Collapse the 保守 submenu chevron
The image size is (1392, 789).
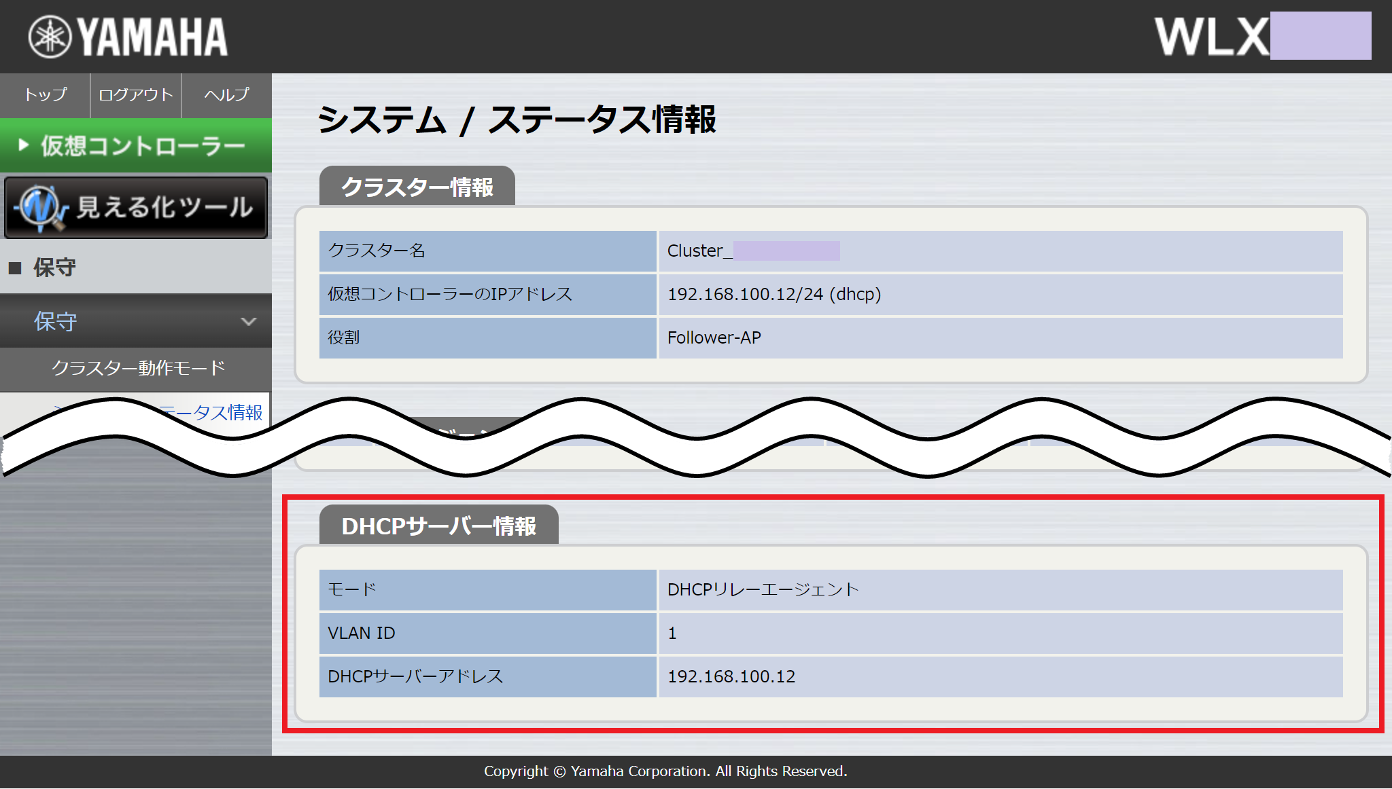tap(249, 320)
